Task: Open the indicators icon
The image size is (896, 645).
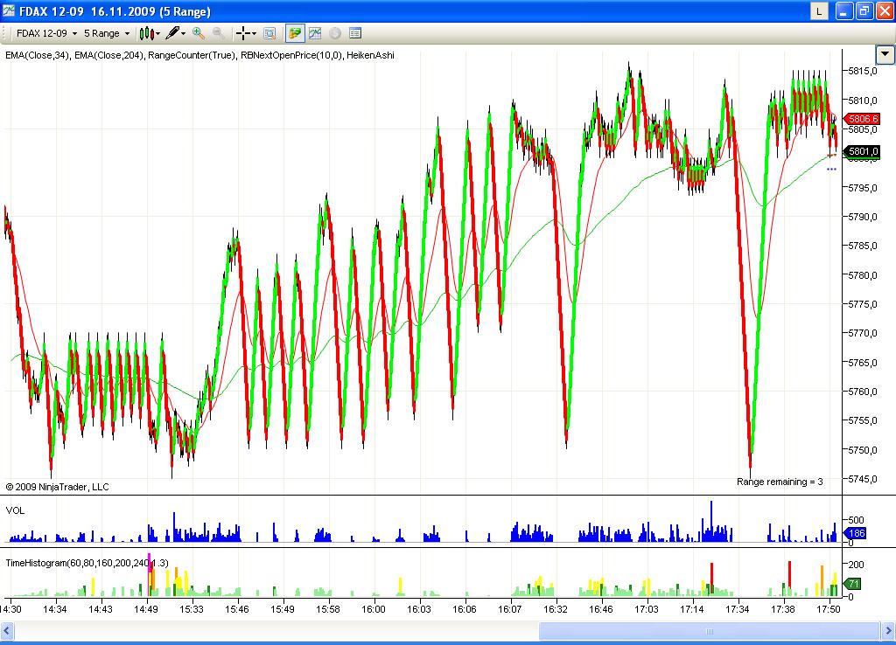Action: [315, 34]
